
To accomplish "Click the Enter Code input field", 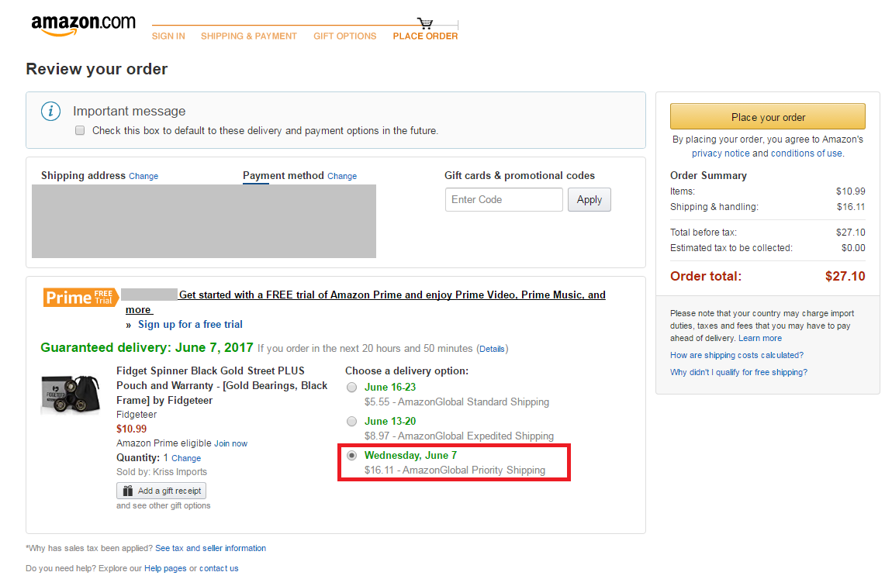I will [x=504, y=200].
